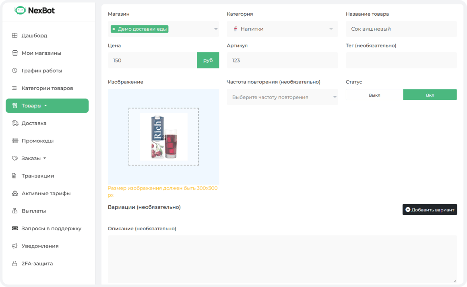Set status toggle to Вкл
Screen dimensions: 467x287
pos(430,95)
